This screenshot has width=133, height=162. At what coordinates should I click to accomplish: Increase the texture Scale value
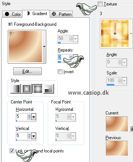coord(120,79)
